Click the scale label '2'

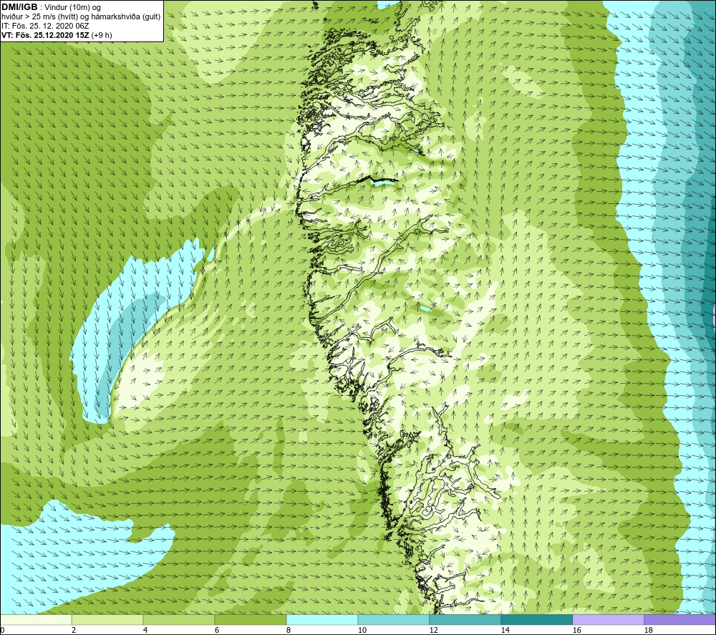pyautogui.click(x=74, y=631)
